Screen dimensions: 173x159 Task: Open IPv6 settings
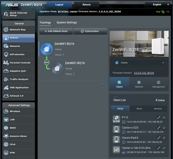tap(18, 145)
